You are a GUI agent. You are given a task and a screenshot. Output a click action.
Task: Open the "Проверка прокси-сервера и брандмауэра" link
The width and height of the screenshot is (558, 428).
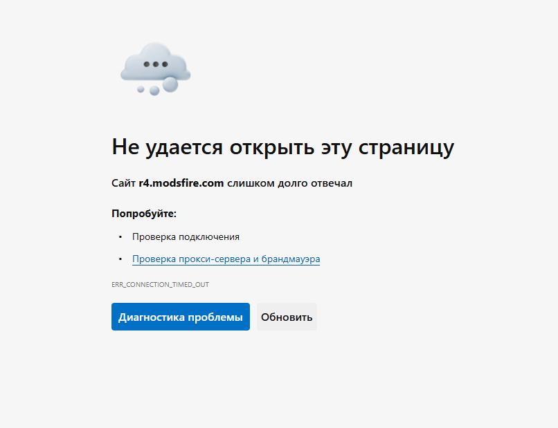pos(226,259)
